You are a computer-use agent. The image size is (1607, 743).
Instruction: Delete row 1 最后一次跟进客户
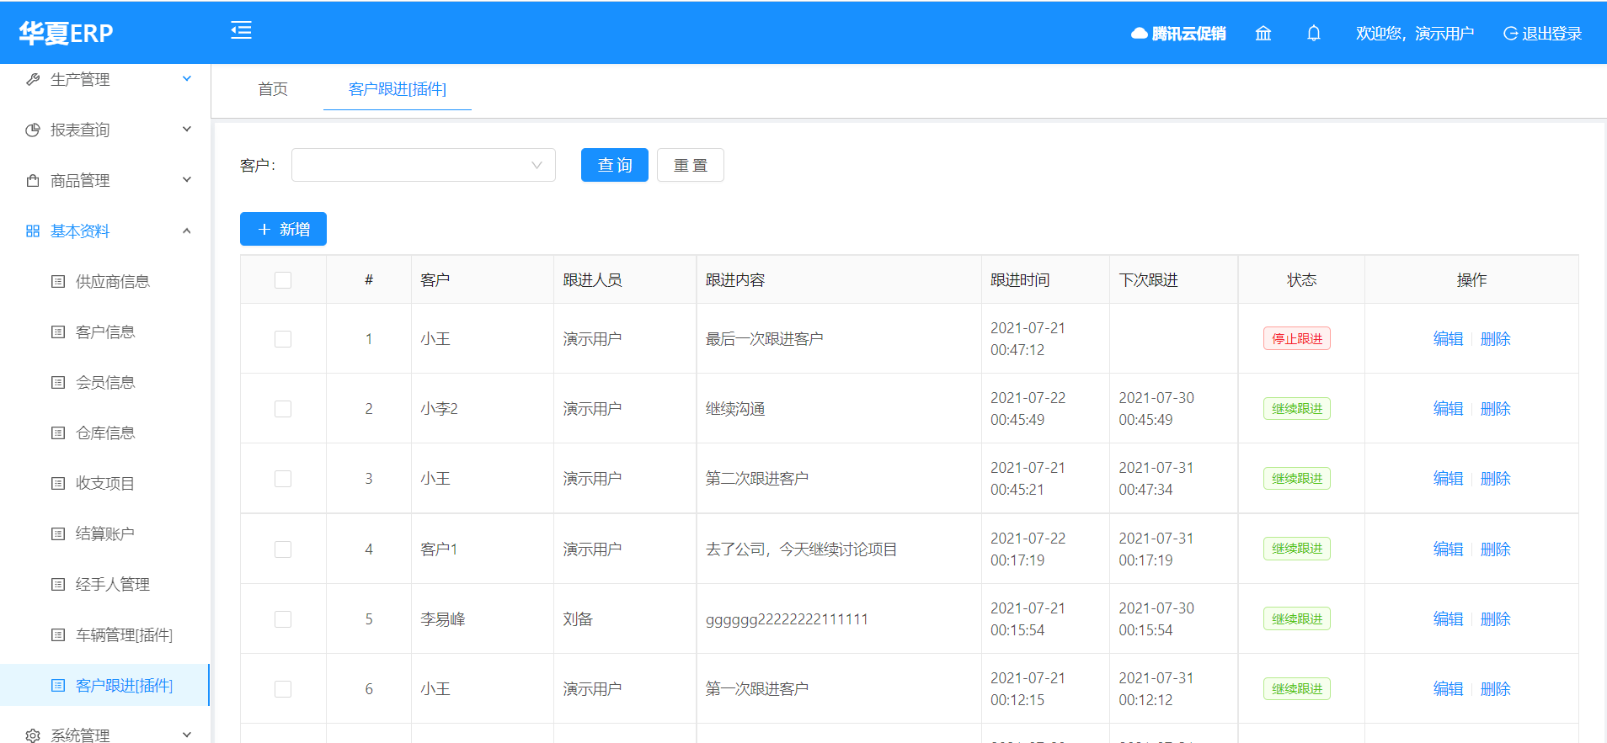pyautogui.click(x=1496, y=339)
